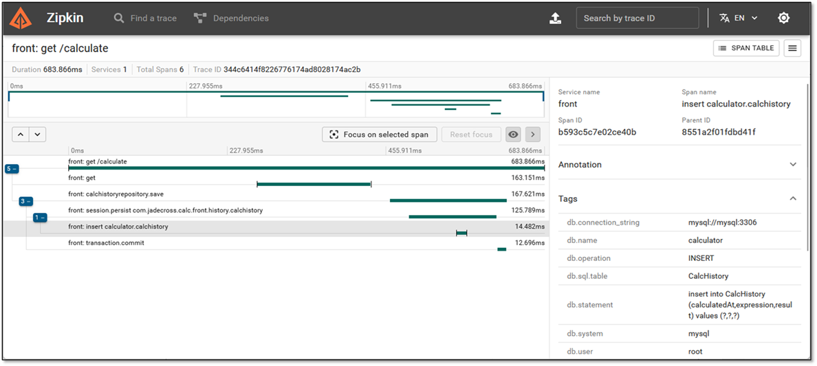Collapse the 1-child span toggle

[40, 218]
